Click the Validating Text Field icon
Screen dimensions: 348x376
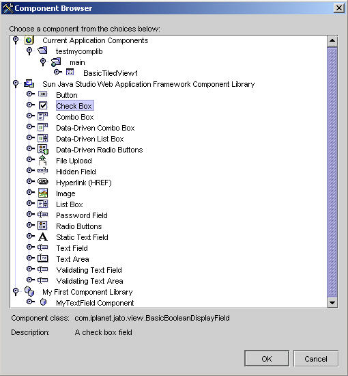[x=42, y=269]
